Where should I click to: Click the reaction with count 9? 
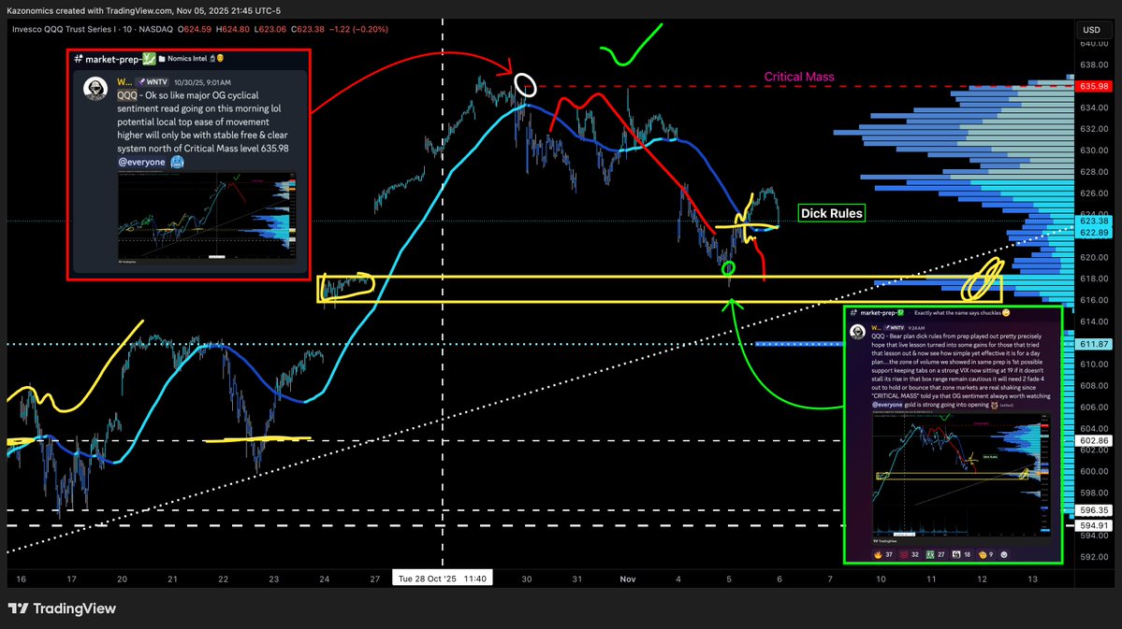pyautogui.click(x=985, y=554)
